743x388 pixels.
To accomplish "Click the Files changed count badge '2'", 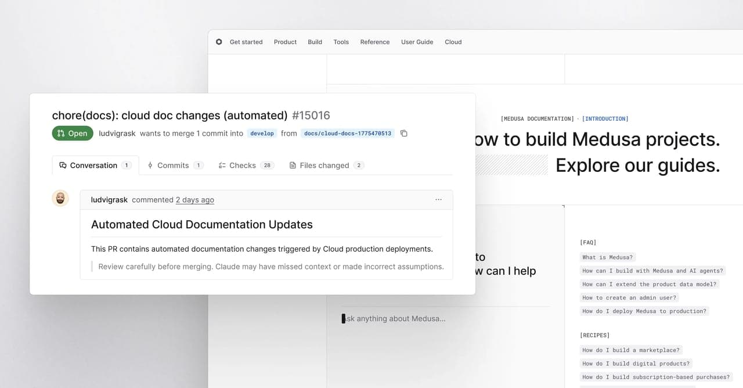I will click(x=359, y=165).
